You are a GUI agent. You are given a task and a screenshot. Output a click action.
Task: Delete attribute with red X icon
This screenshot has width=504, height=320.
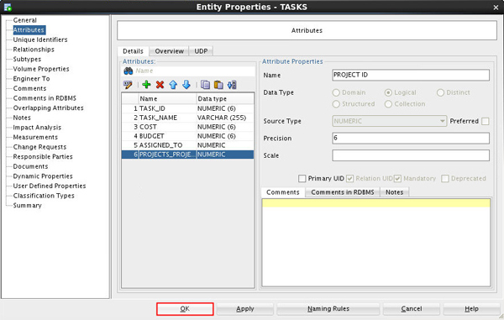tap(160, 85)
